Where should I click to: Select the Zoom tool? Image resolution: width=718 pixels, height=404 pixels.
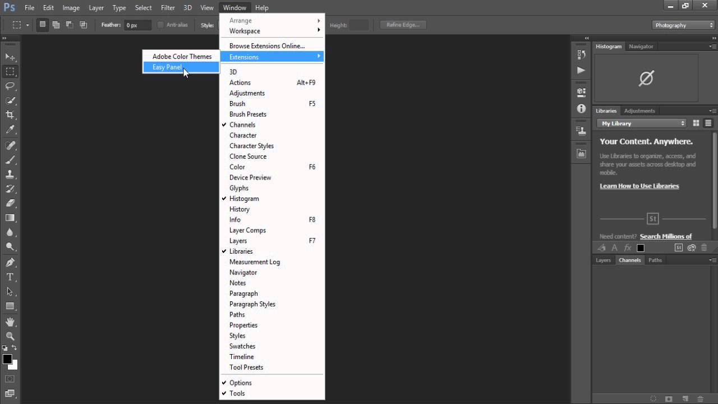click(10, 337)
